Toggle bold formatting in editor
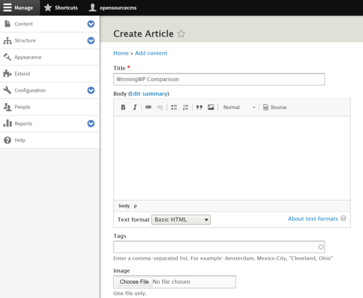Viewport: 363px width, 298px height. [123, 107]
